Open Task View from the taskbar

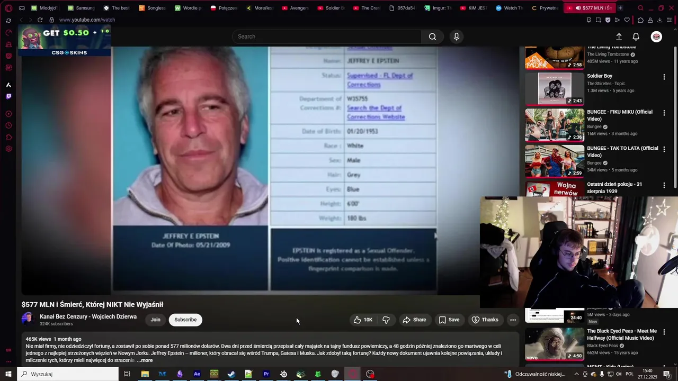point(127,374)
